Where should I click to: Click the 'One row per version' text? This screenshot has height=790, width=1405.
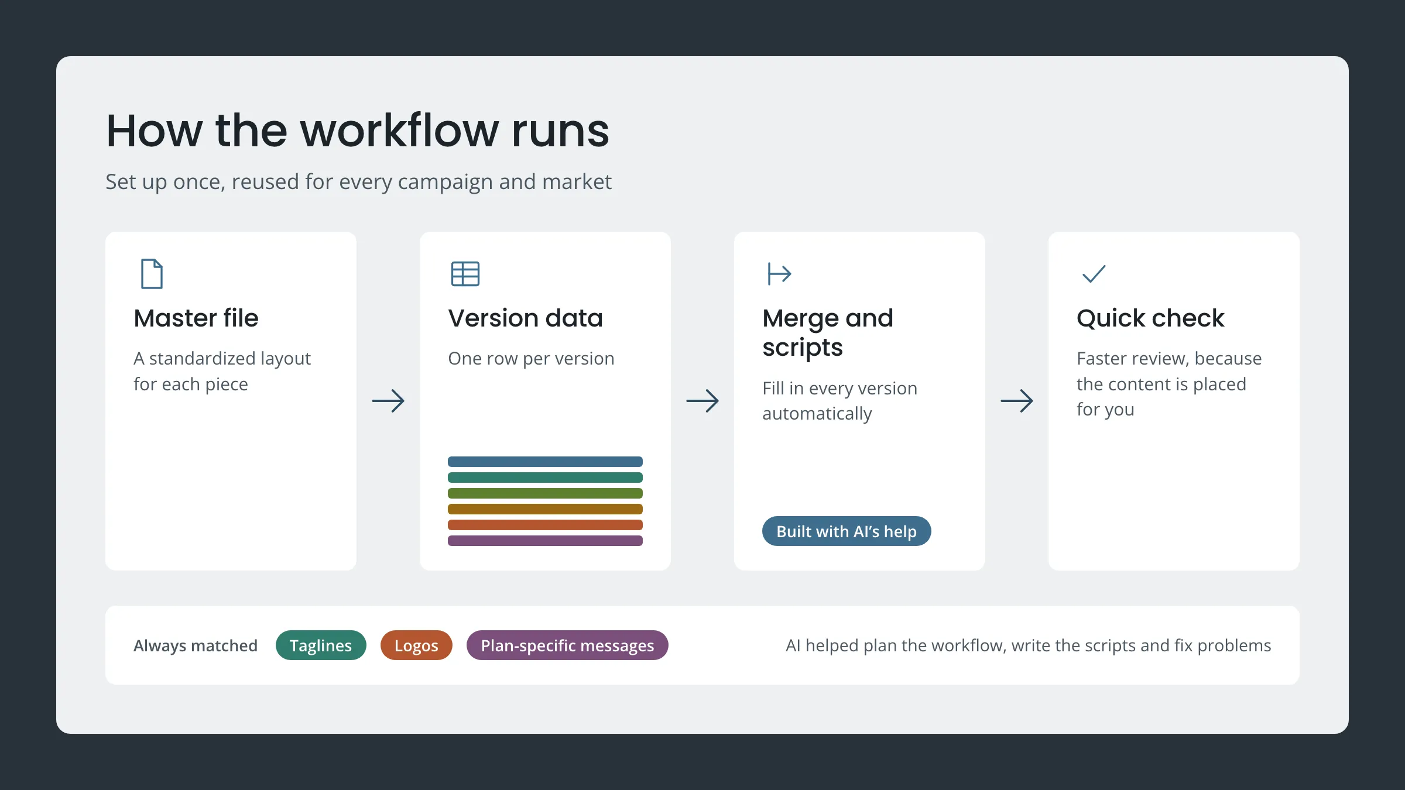pos(531,358)
